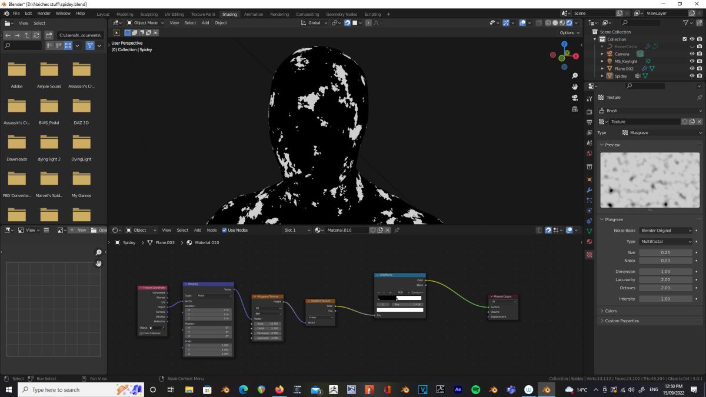This screenshot has width=706, height=397.
Task: Click the ColorRamp gradient bar in node
Action: [x=399, y=298]
